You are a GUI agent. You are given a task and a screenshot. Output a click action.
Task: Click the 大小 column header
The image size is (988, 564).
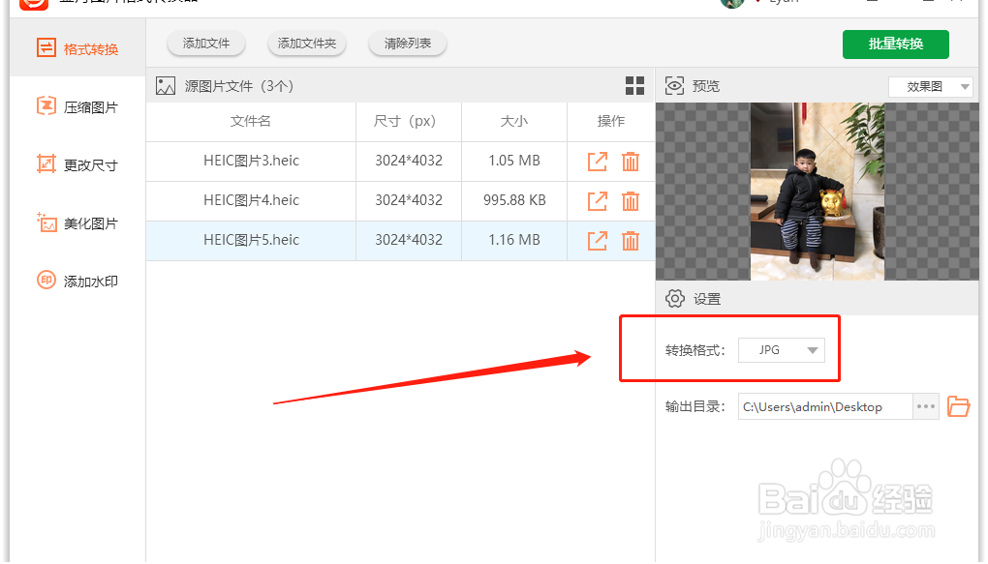[514, 121]
